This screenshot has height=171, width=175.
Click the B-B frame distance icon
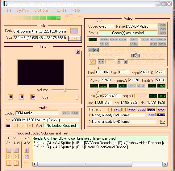click(101, 61)
